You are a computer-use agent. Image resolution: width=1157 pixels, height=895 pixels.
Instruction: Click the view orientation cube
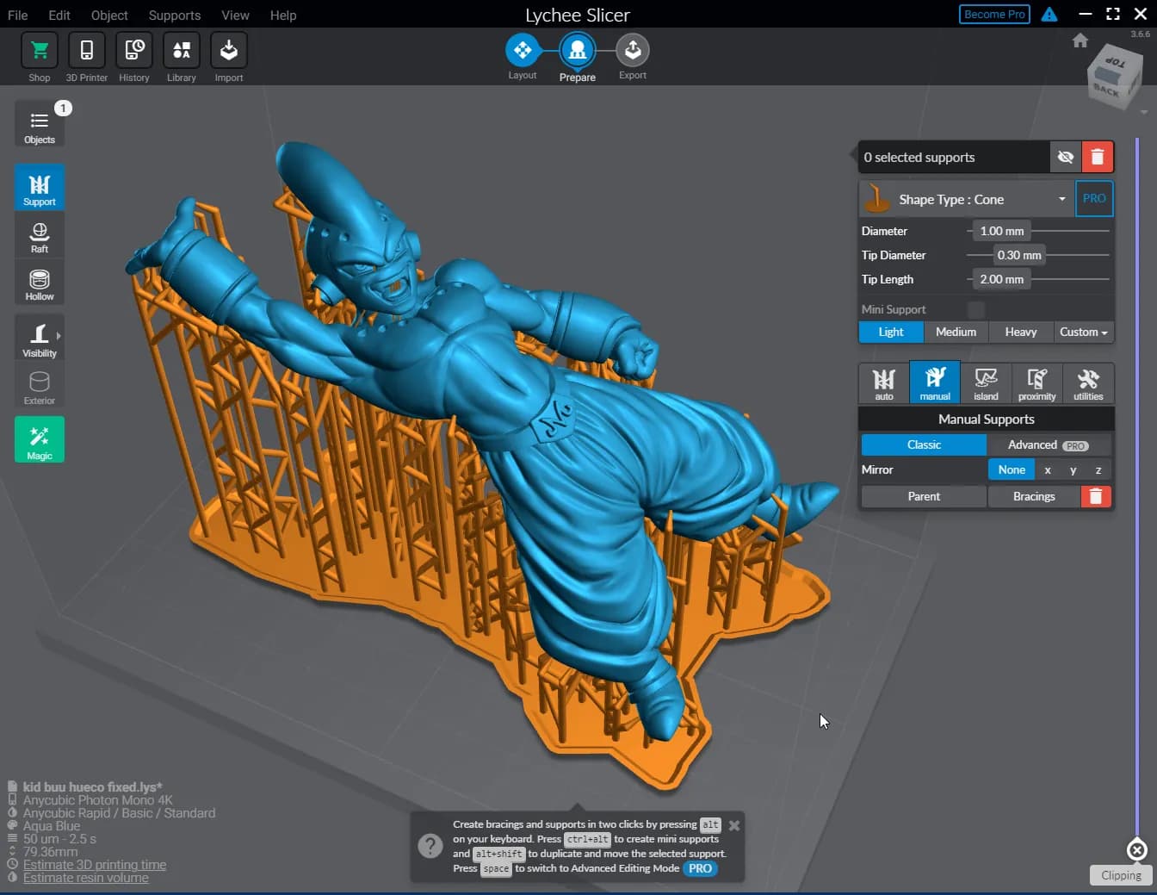click(1114, 78)
